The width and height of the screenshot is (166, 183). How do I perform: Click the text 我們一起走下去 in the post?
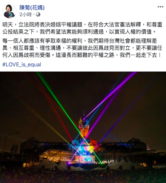[x=138, y=55]
